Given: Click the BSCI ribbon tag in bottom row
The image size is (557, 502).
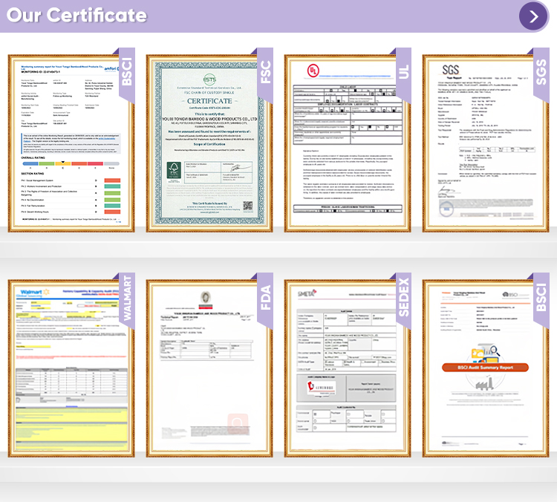Looking at the screenshot, I should pos(541,299).
